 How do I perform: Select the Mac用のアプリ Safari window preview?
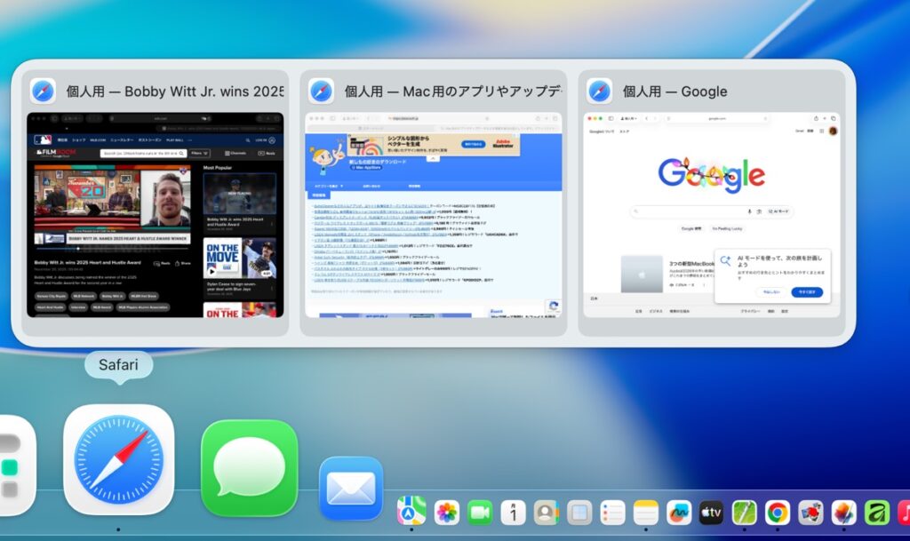434,214
